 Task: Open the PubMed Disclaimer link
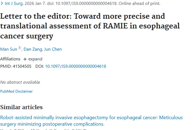16,91
